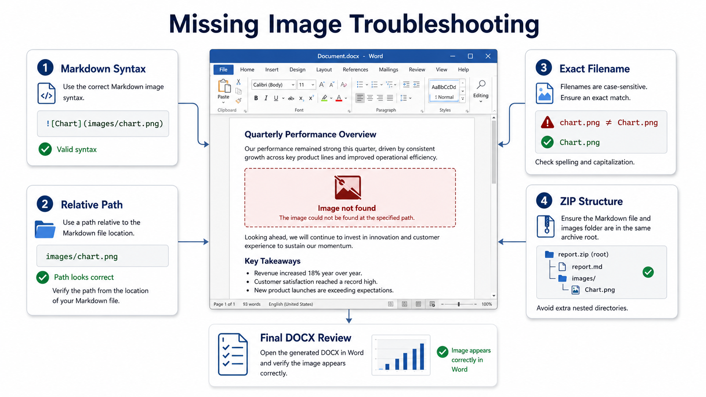
Task: Click the Multilevel List icon
Action: click(389, 84)
